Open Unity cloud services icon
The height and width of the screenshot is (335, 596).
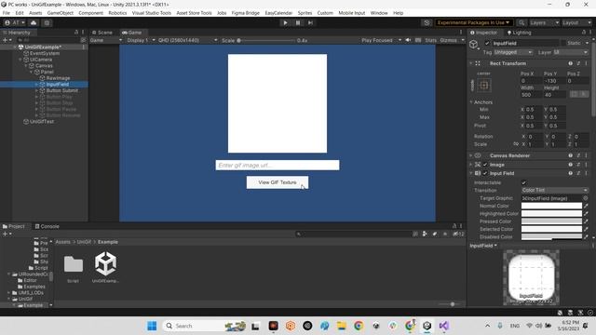34,22
